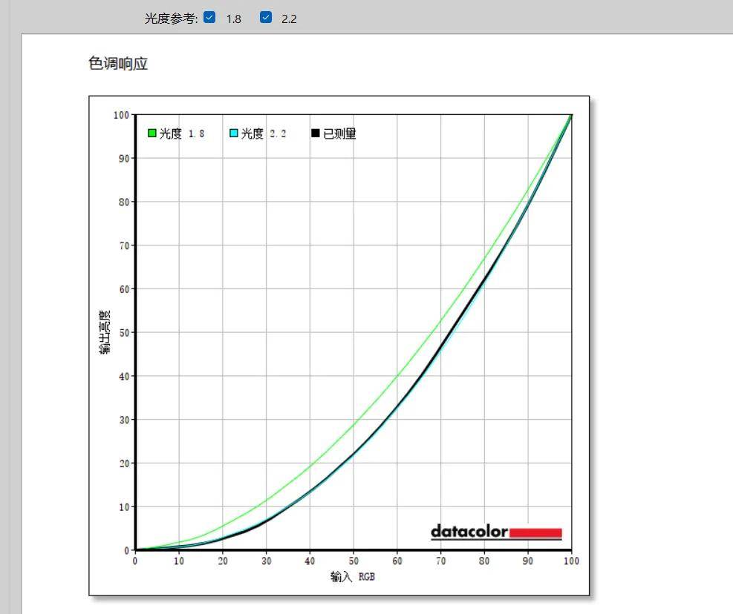Screen dimensions: 733x614
Task: Click the 100 tick on the x-axis
Action: pyautogui.click(x=571, y=561)
